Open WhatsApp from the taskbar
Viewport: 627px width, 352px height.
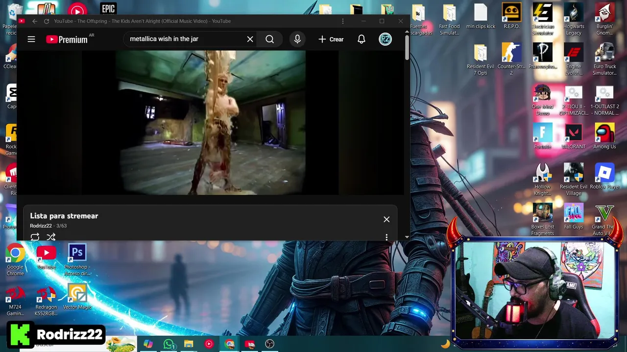(169, 344)
